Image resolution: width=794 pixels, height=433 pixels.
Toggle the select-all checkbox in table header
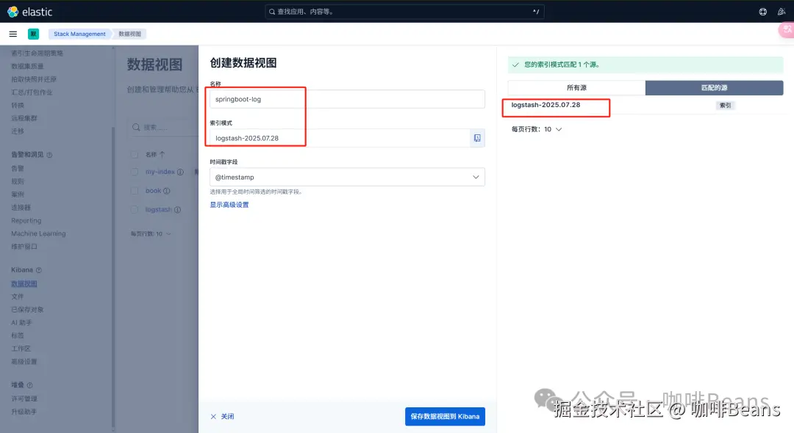(135, 154)
